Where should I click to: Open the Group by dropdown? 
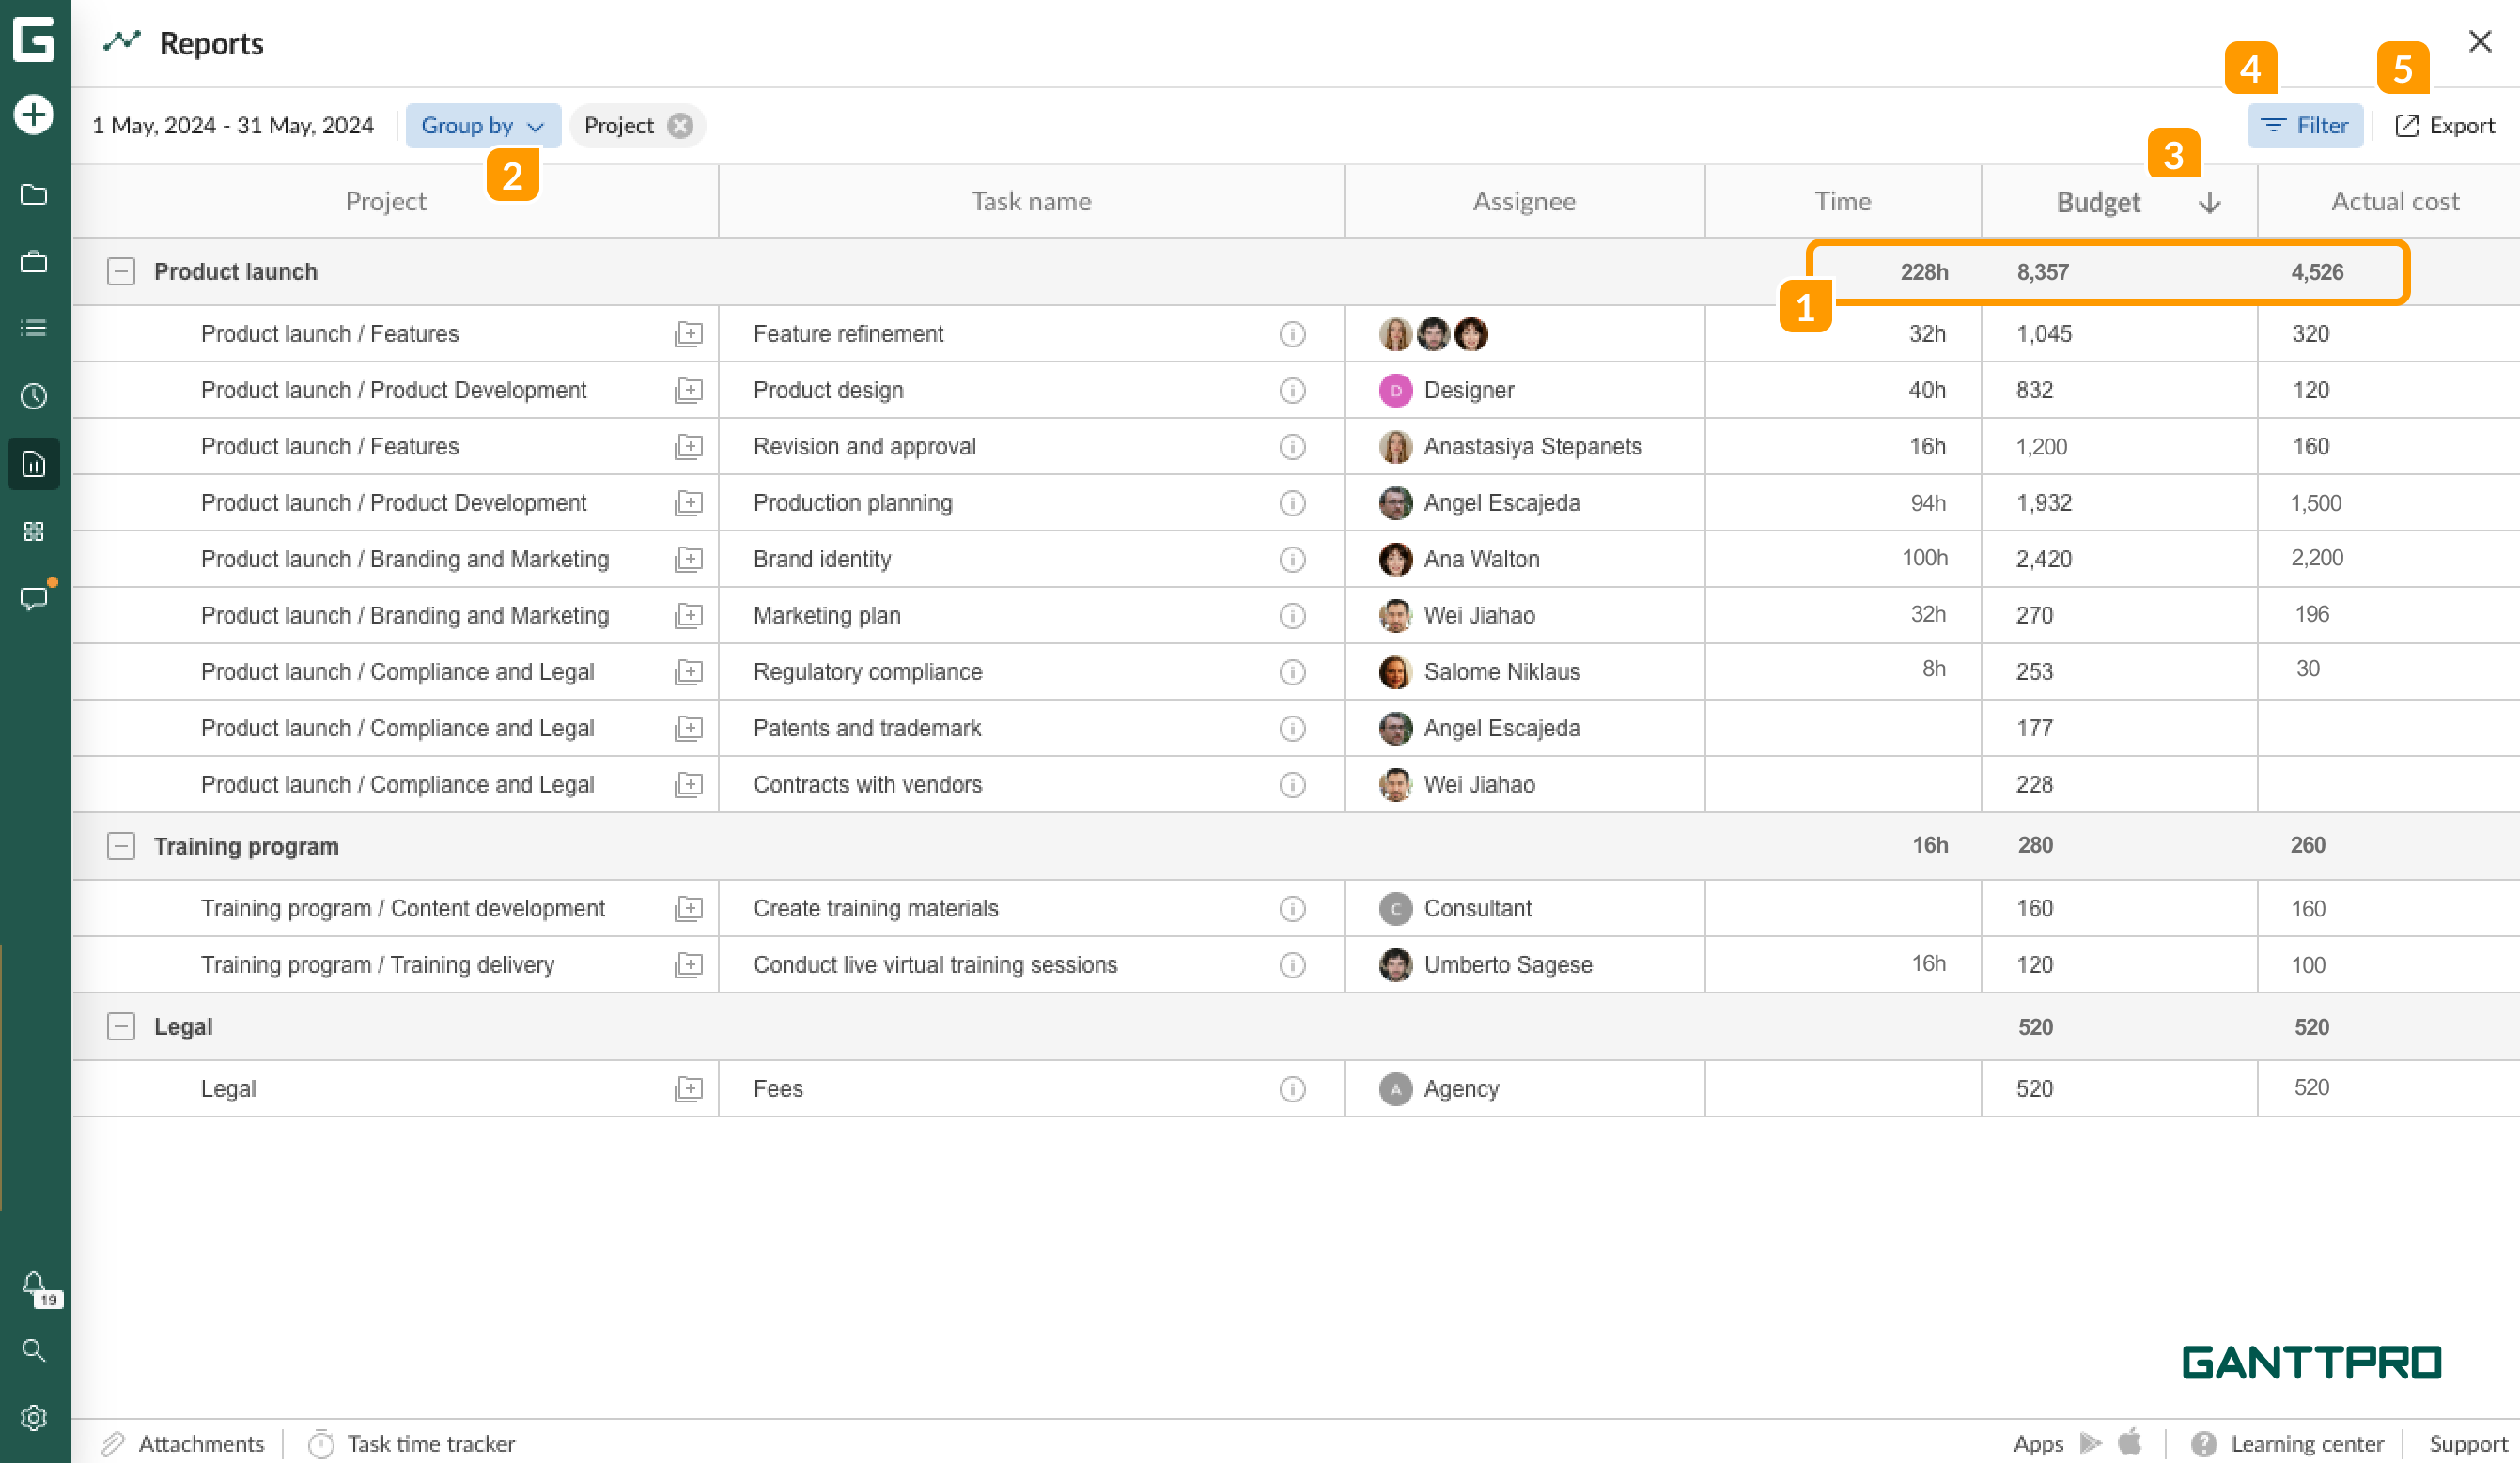coord(482,126)
